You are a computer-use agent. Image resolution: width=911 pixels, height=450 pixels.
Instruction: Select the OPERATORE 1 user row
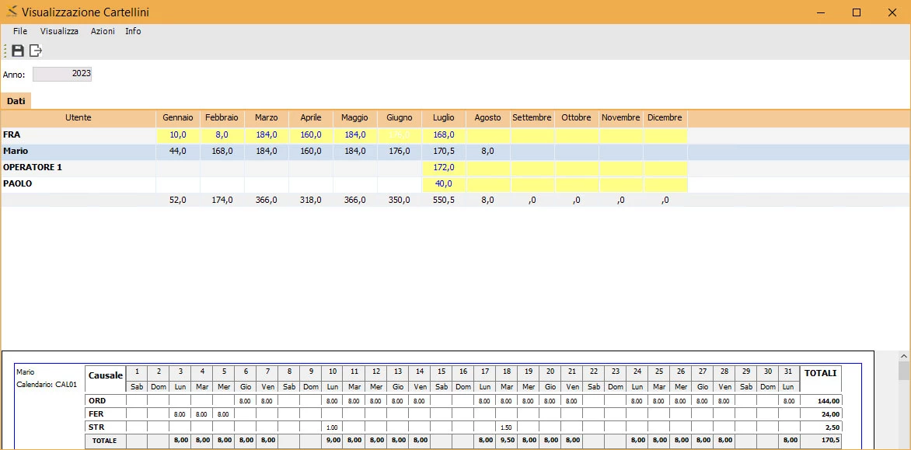tap(455, 167)
